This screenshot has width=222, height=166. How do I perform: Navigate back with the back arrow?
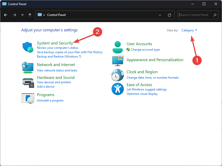pos(6,15)
